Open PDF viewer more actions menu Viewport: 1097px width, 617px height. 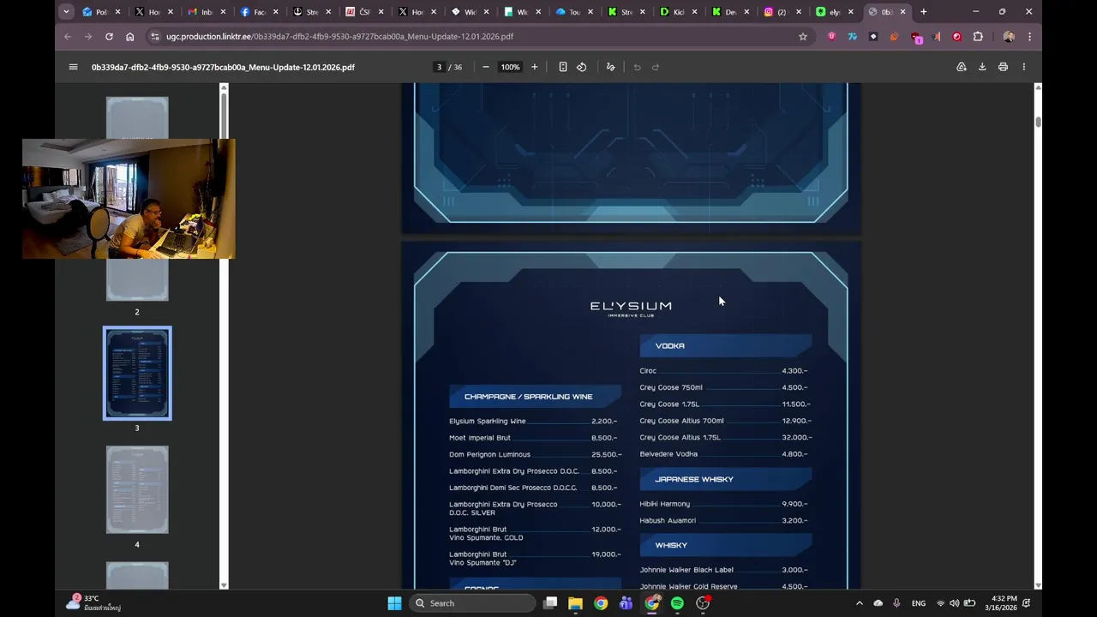(1023, 67)
